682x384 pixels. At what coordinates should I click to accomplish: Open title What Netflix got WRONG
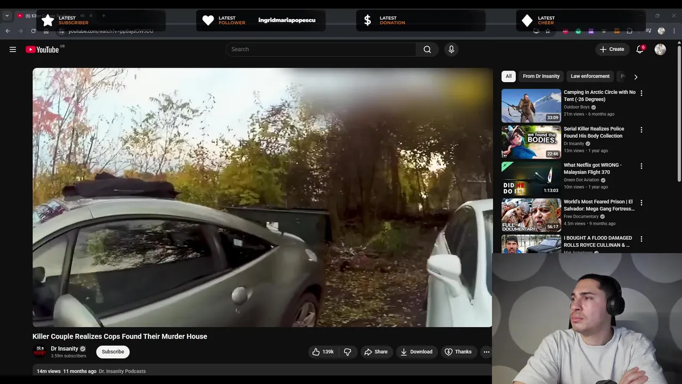[x=592, y=169]
